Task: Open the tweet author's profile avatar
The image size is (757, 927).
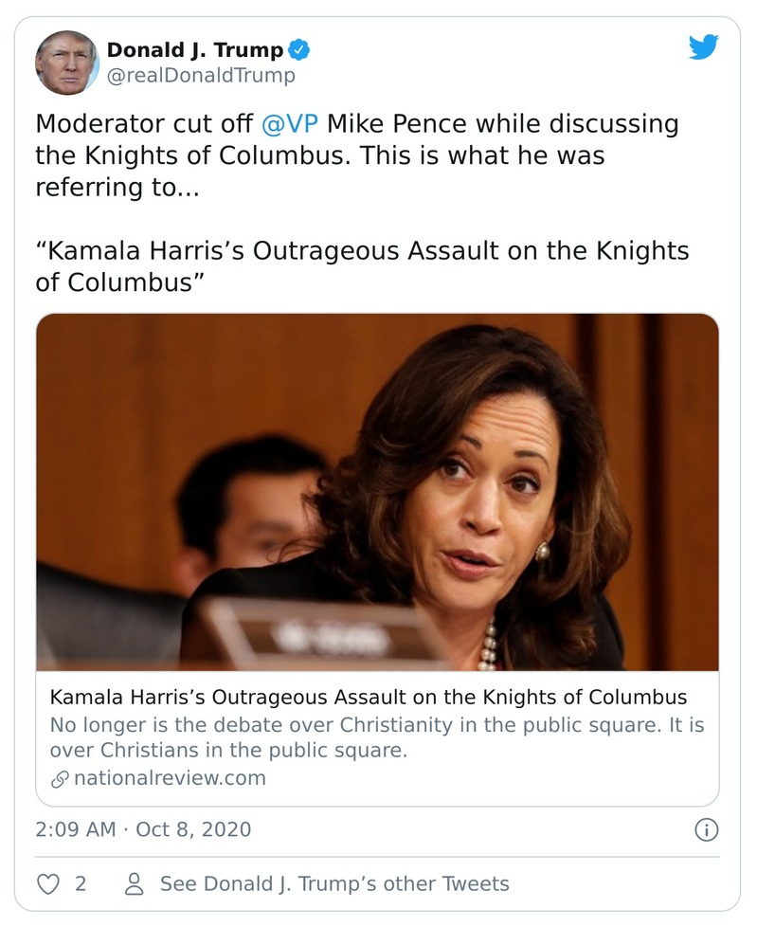Action: (x=66, y=63)
